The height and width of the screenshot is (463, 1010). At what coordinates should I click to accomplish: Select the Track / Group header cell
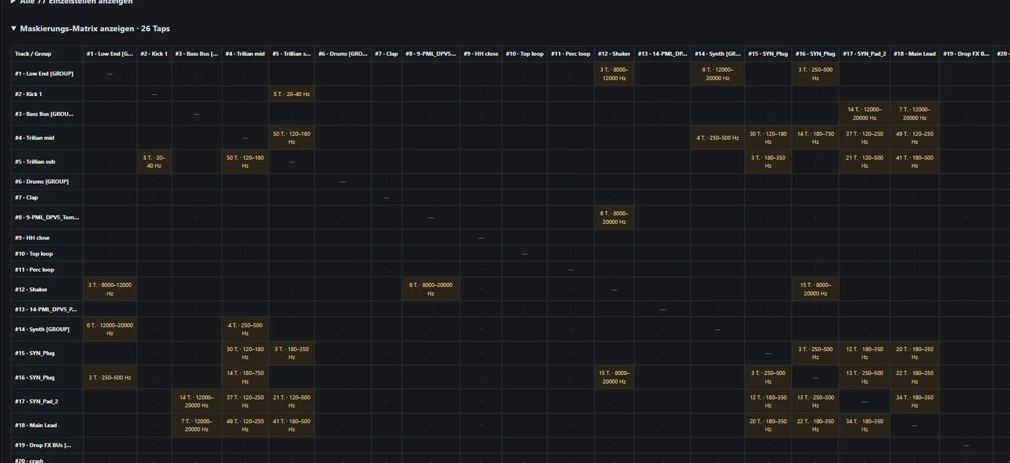[47, 54]
